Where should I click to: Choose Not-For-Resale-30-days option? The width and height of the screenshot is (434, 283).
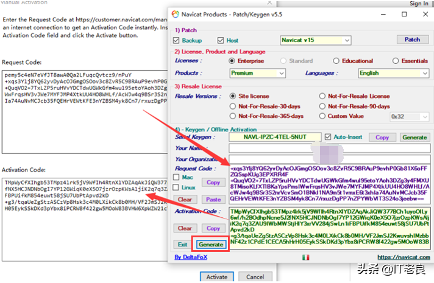coord(233,107)
